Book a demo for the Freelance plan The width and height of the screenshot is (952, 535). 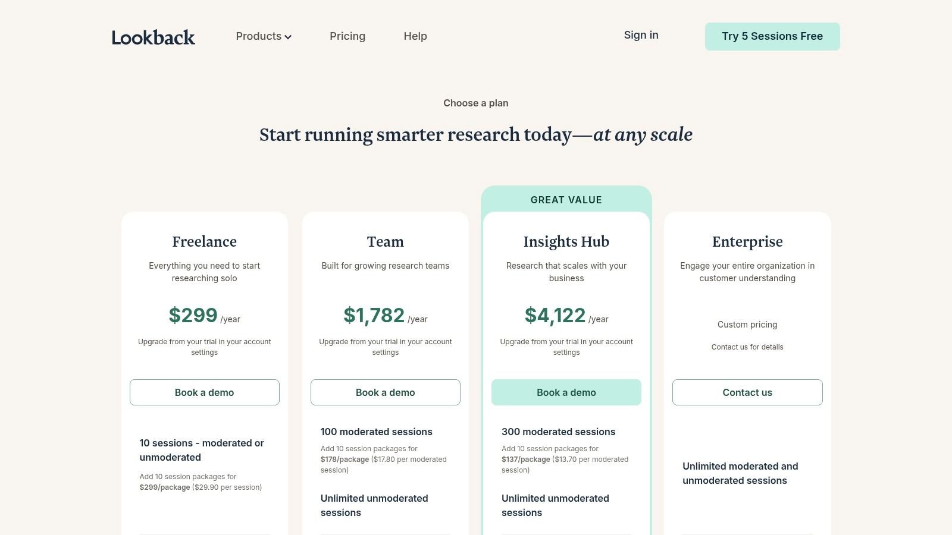(204, 392)
